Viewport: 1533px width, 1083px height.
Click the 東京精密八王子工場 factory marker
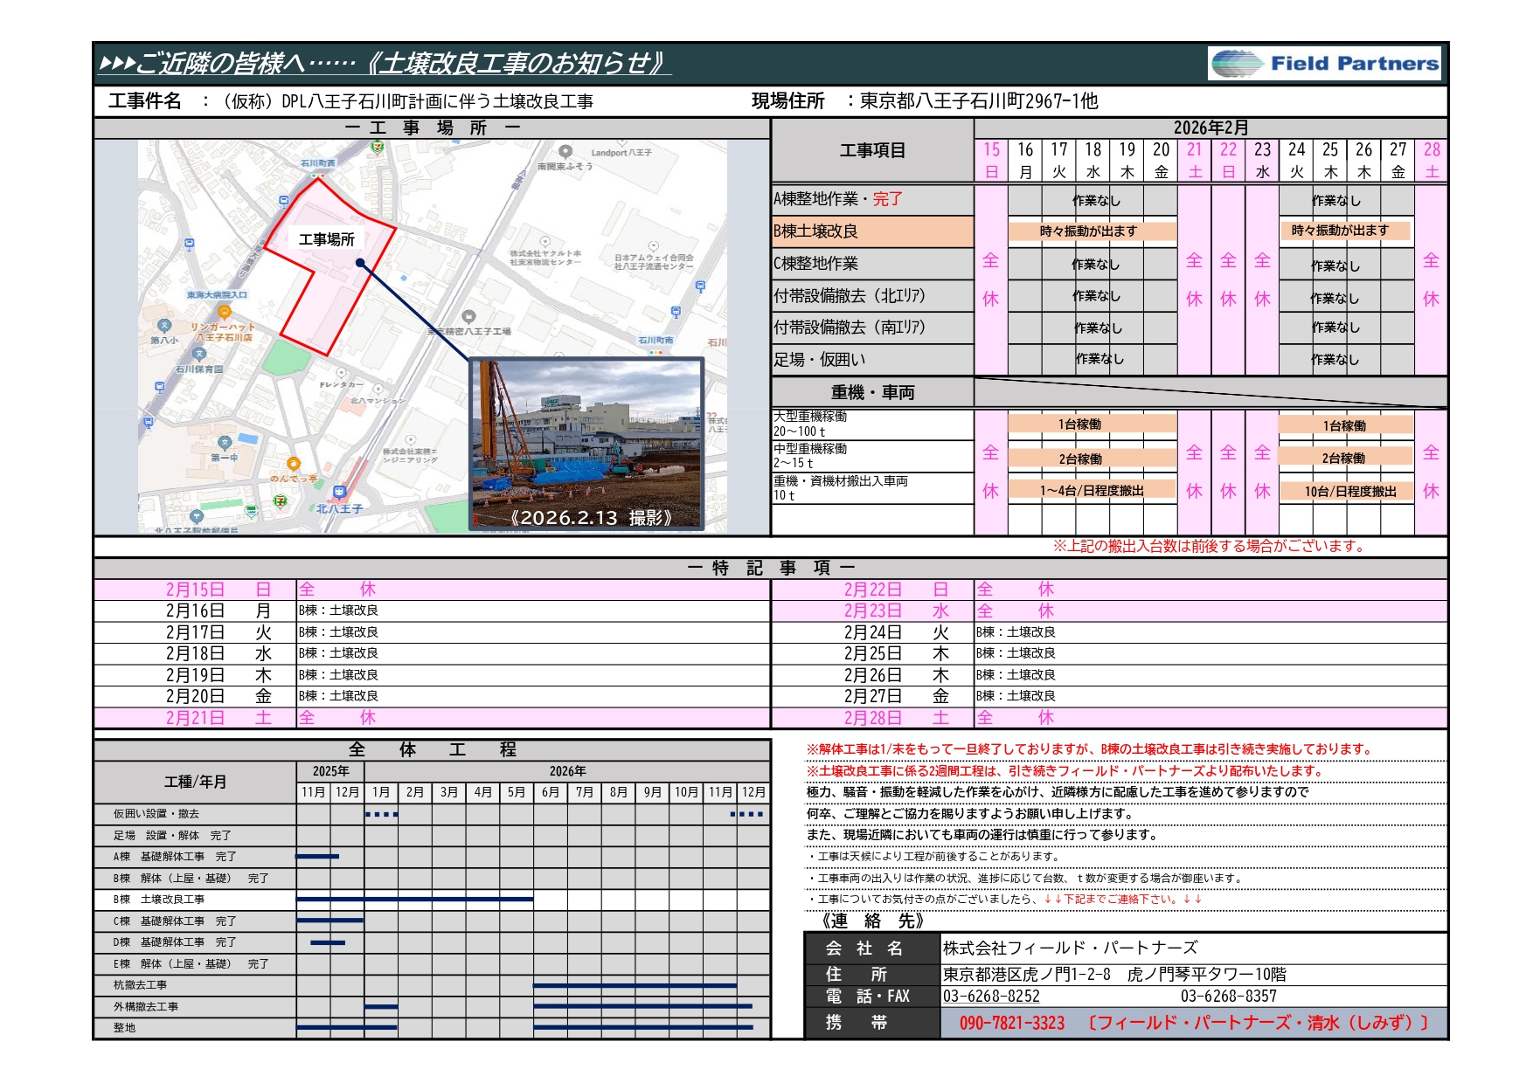468,317
